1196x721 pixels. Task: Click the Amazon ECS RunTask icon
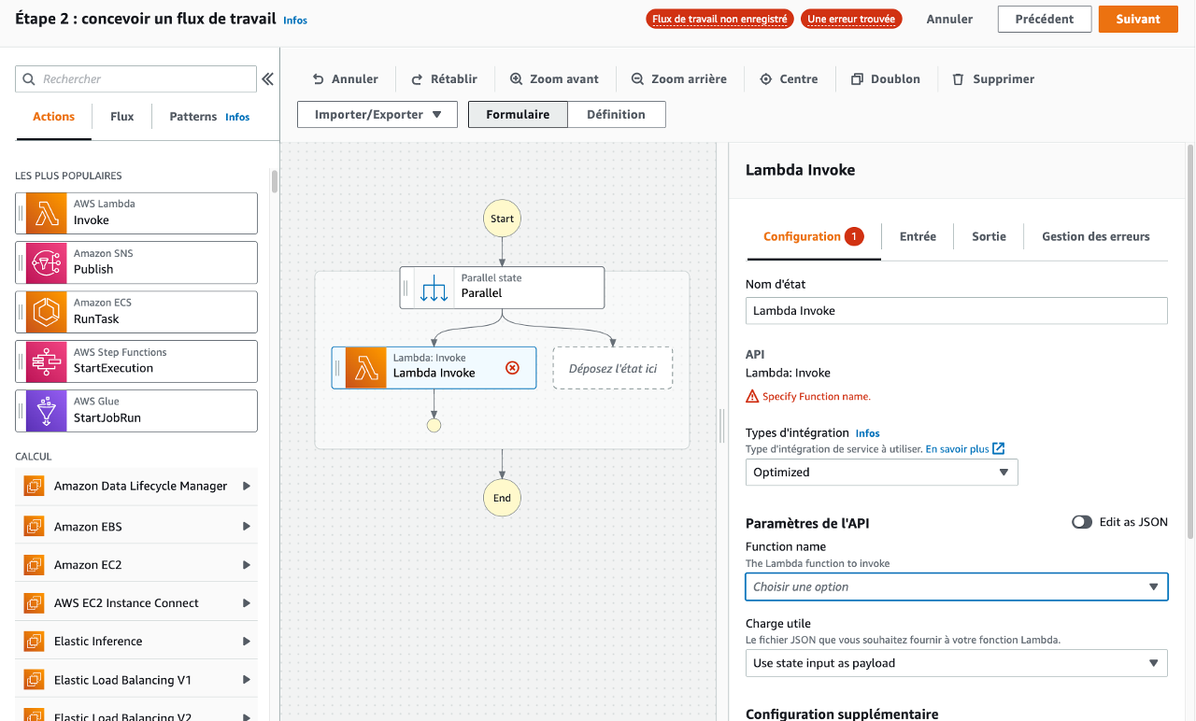click(46, 312)
